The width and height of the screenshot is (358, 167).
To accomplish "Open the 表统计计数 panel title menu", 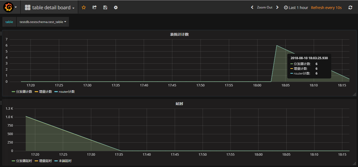I will pos(179,34).
